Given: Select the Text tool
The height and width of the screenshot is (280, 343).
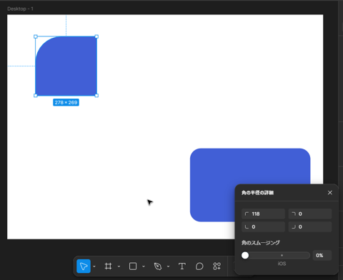Looking at the screenshot, I should (x=182, y=266).
